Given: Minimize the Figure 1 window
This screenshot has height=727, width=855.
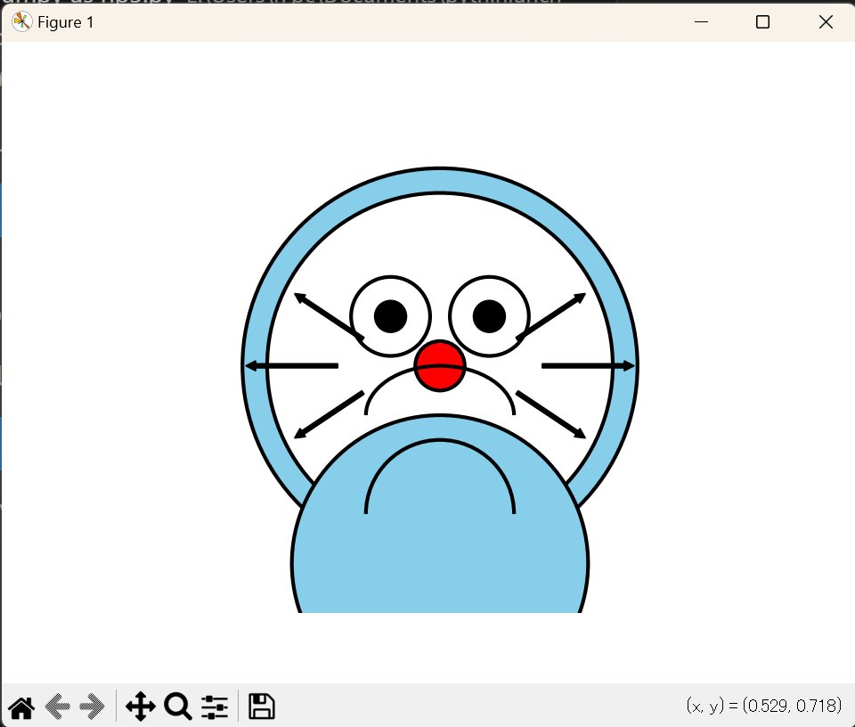Looking at the screenshot, I should (701, 21).
